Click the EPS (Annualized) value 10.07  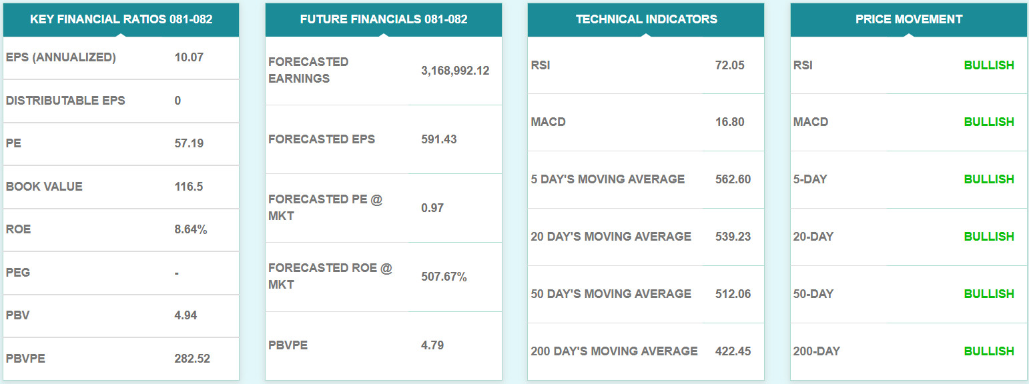tap(189, 57)
